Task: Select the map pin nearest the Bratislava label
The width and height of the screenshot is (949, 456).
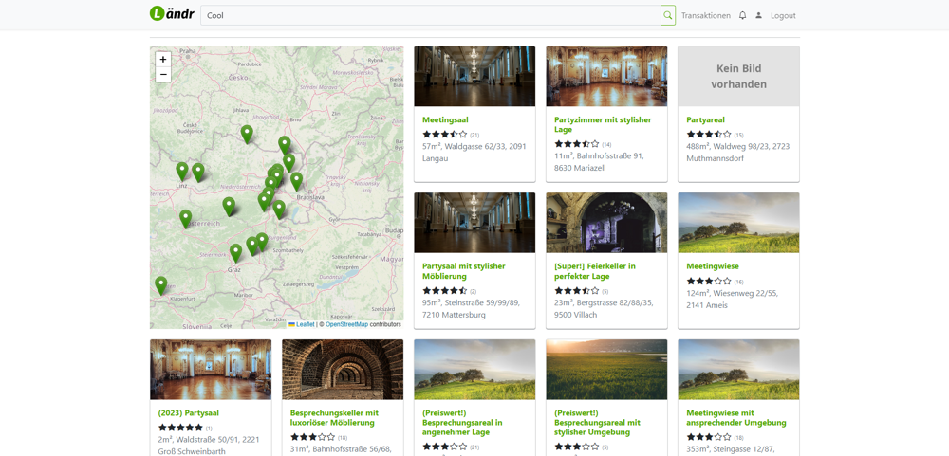Action: click(296, 181)
